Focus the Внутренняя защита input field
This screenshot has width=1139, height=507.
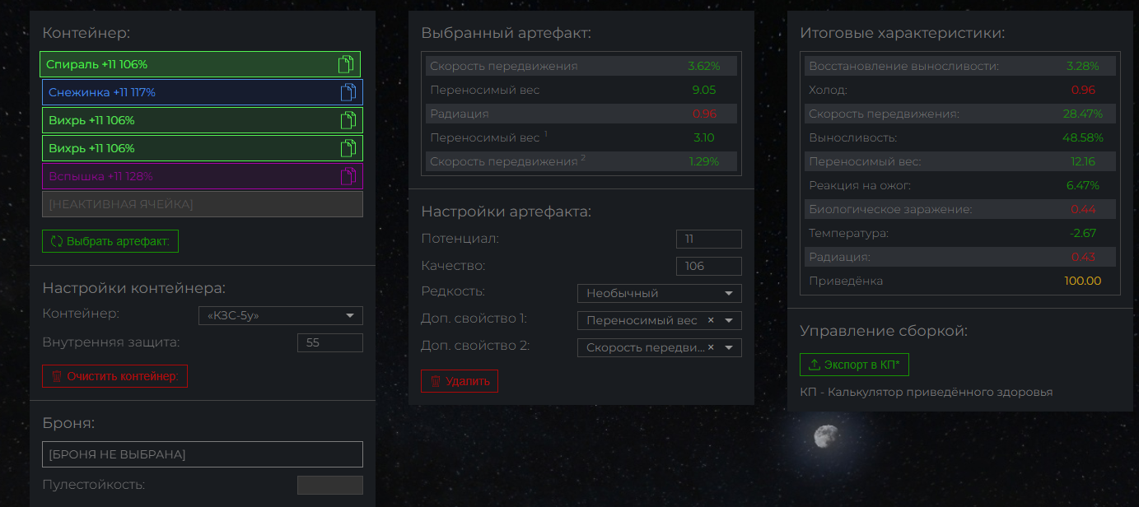(x=329, y=342)
